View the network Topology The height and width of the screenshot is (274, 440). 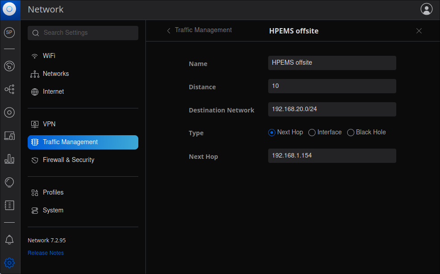tap(9, 89)
